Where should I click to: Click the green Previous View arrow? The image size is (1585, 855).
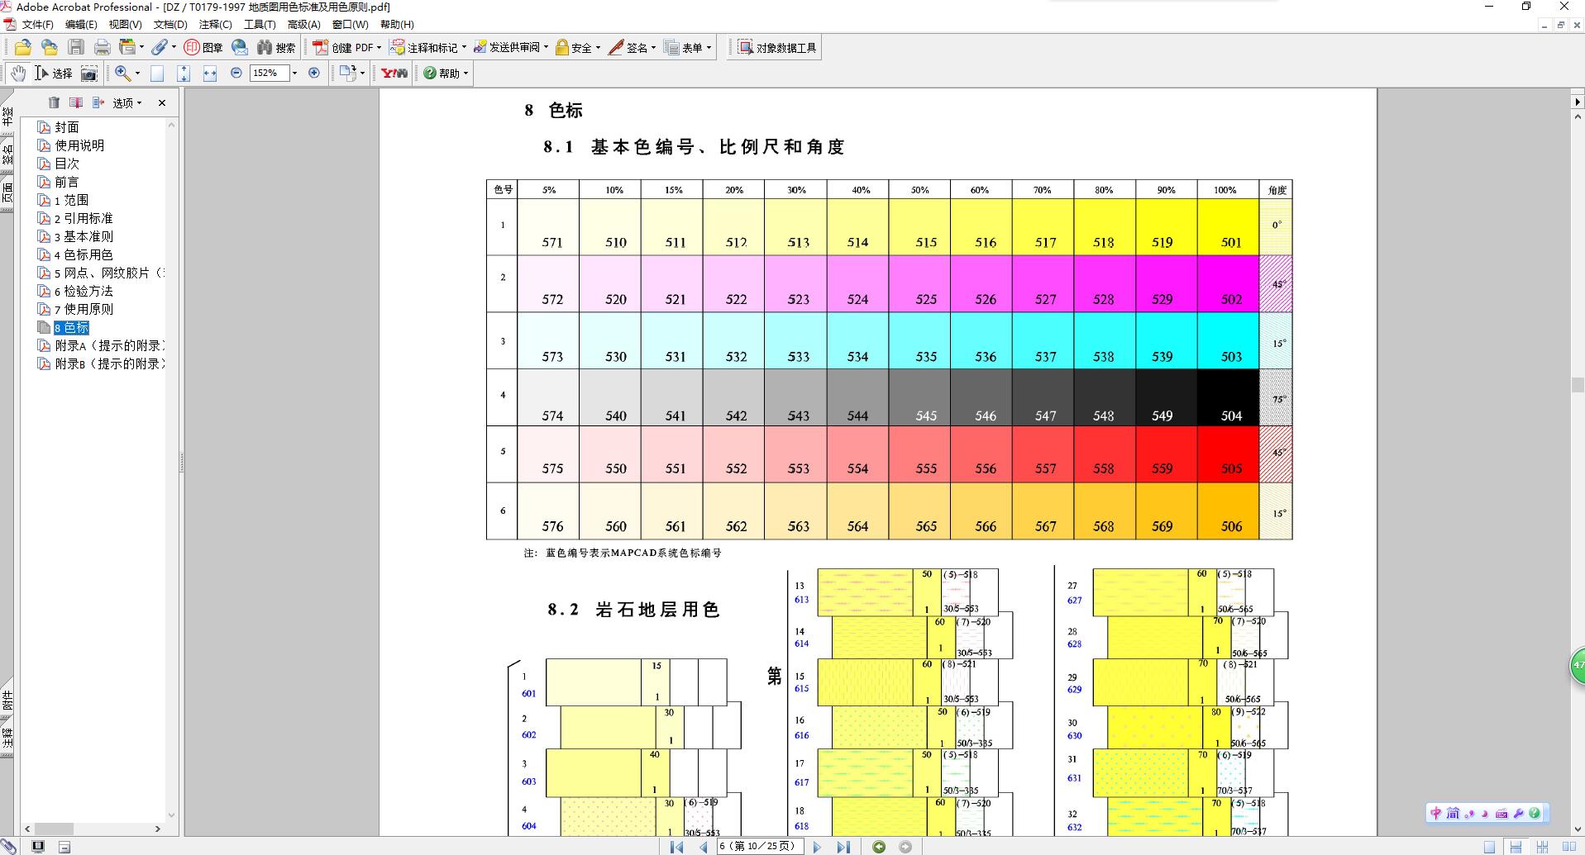pyautogui.click(x=879, y=847)
